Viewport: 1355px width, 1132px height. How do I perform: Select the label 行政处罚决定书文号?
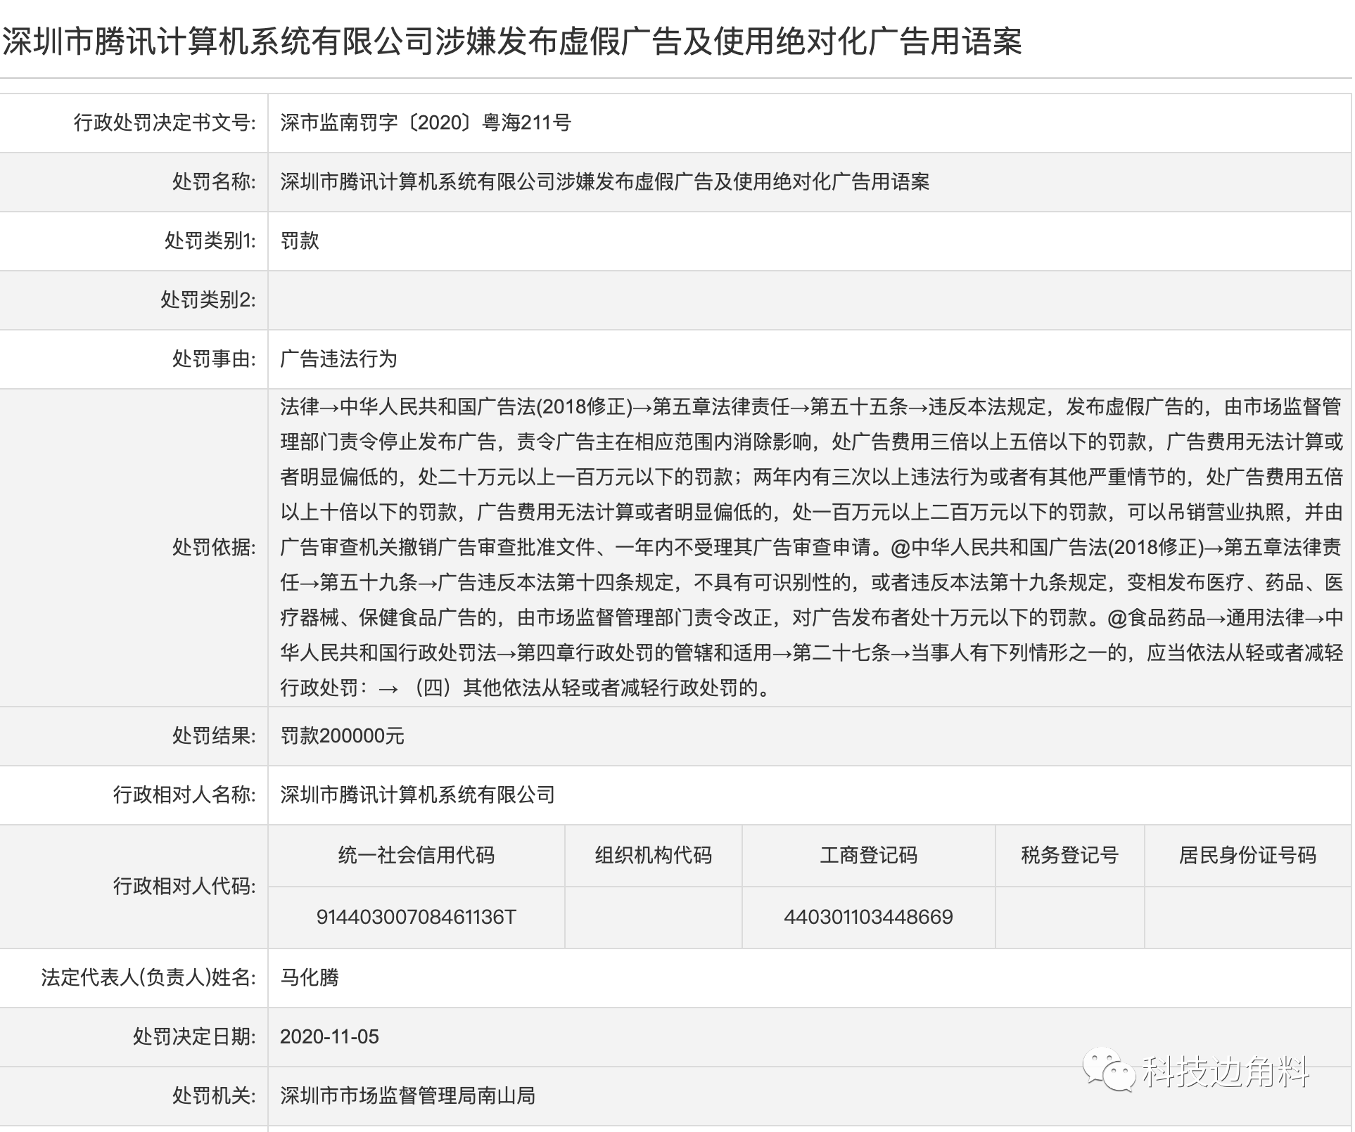(165, 123)
